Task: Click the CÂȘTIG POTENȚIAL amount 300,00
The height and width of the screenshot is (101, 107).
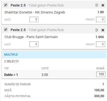Action: click(99, 96)
